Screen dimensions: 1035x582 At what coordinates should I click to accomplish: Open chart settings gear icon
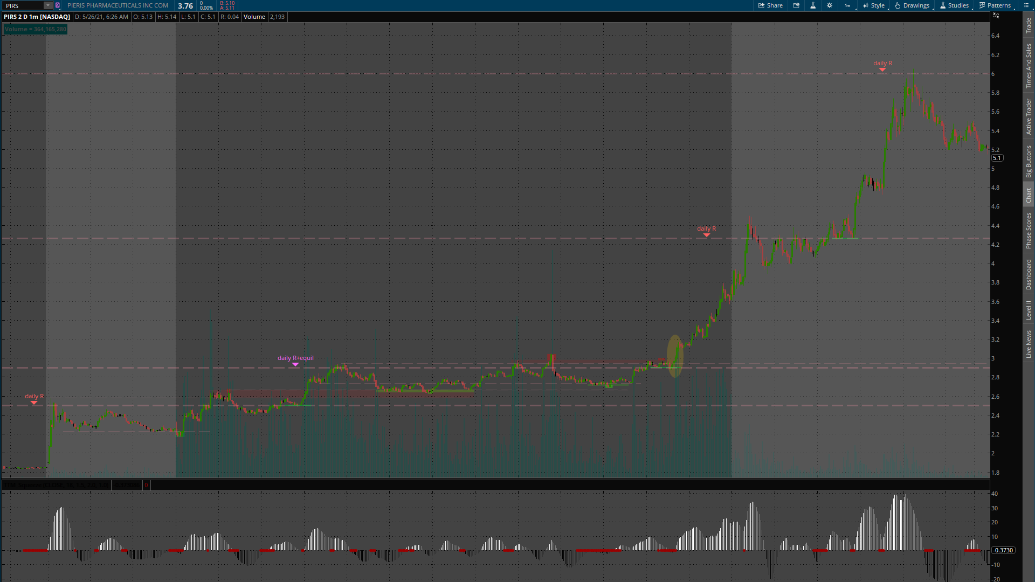point(830,5)
